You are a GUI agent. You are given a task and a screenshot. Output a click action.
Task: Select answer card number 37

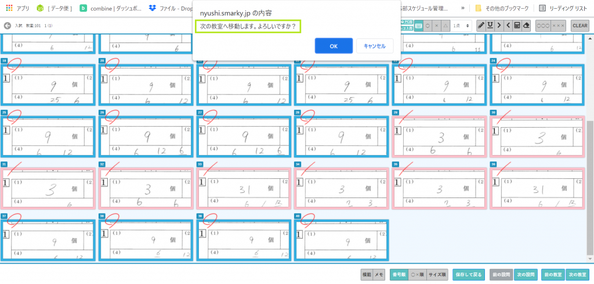(48, 240)
